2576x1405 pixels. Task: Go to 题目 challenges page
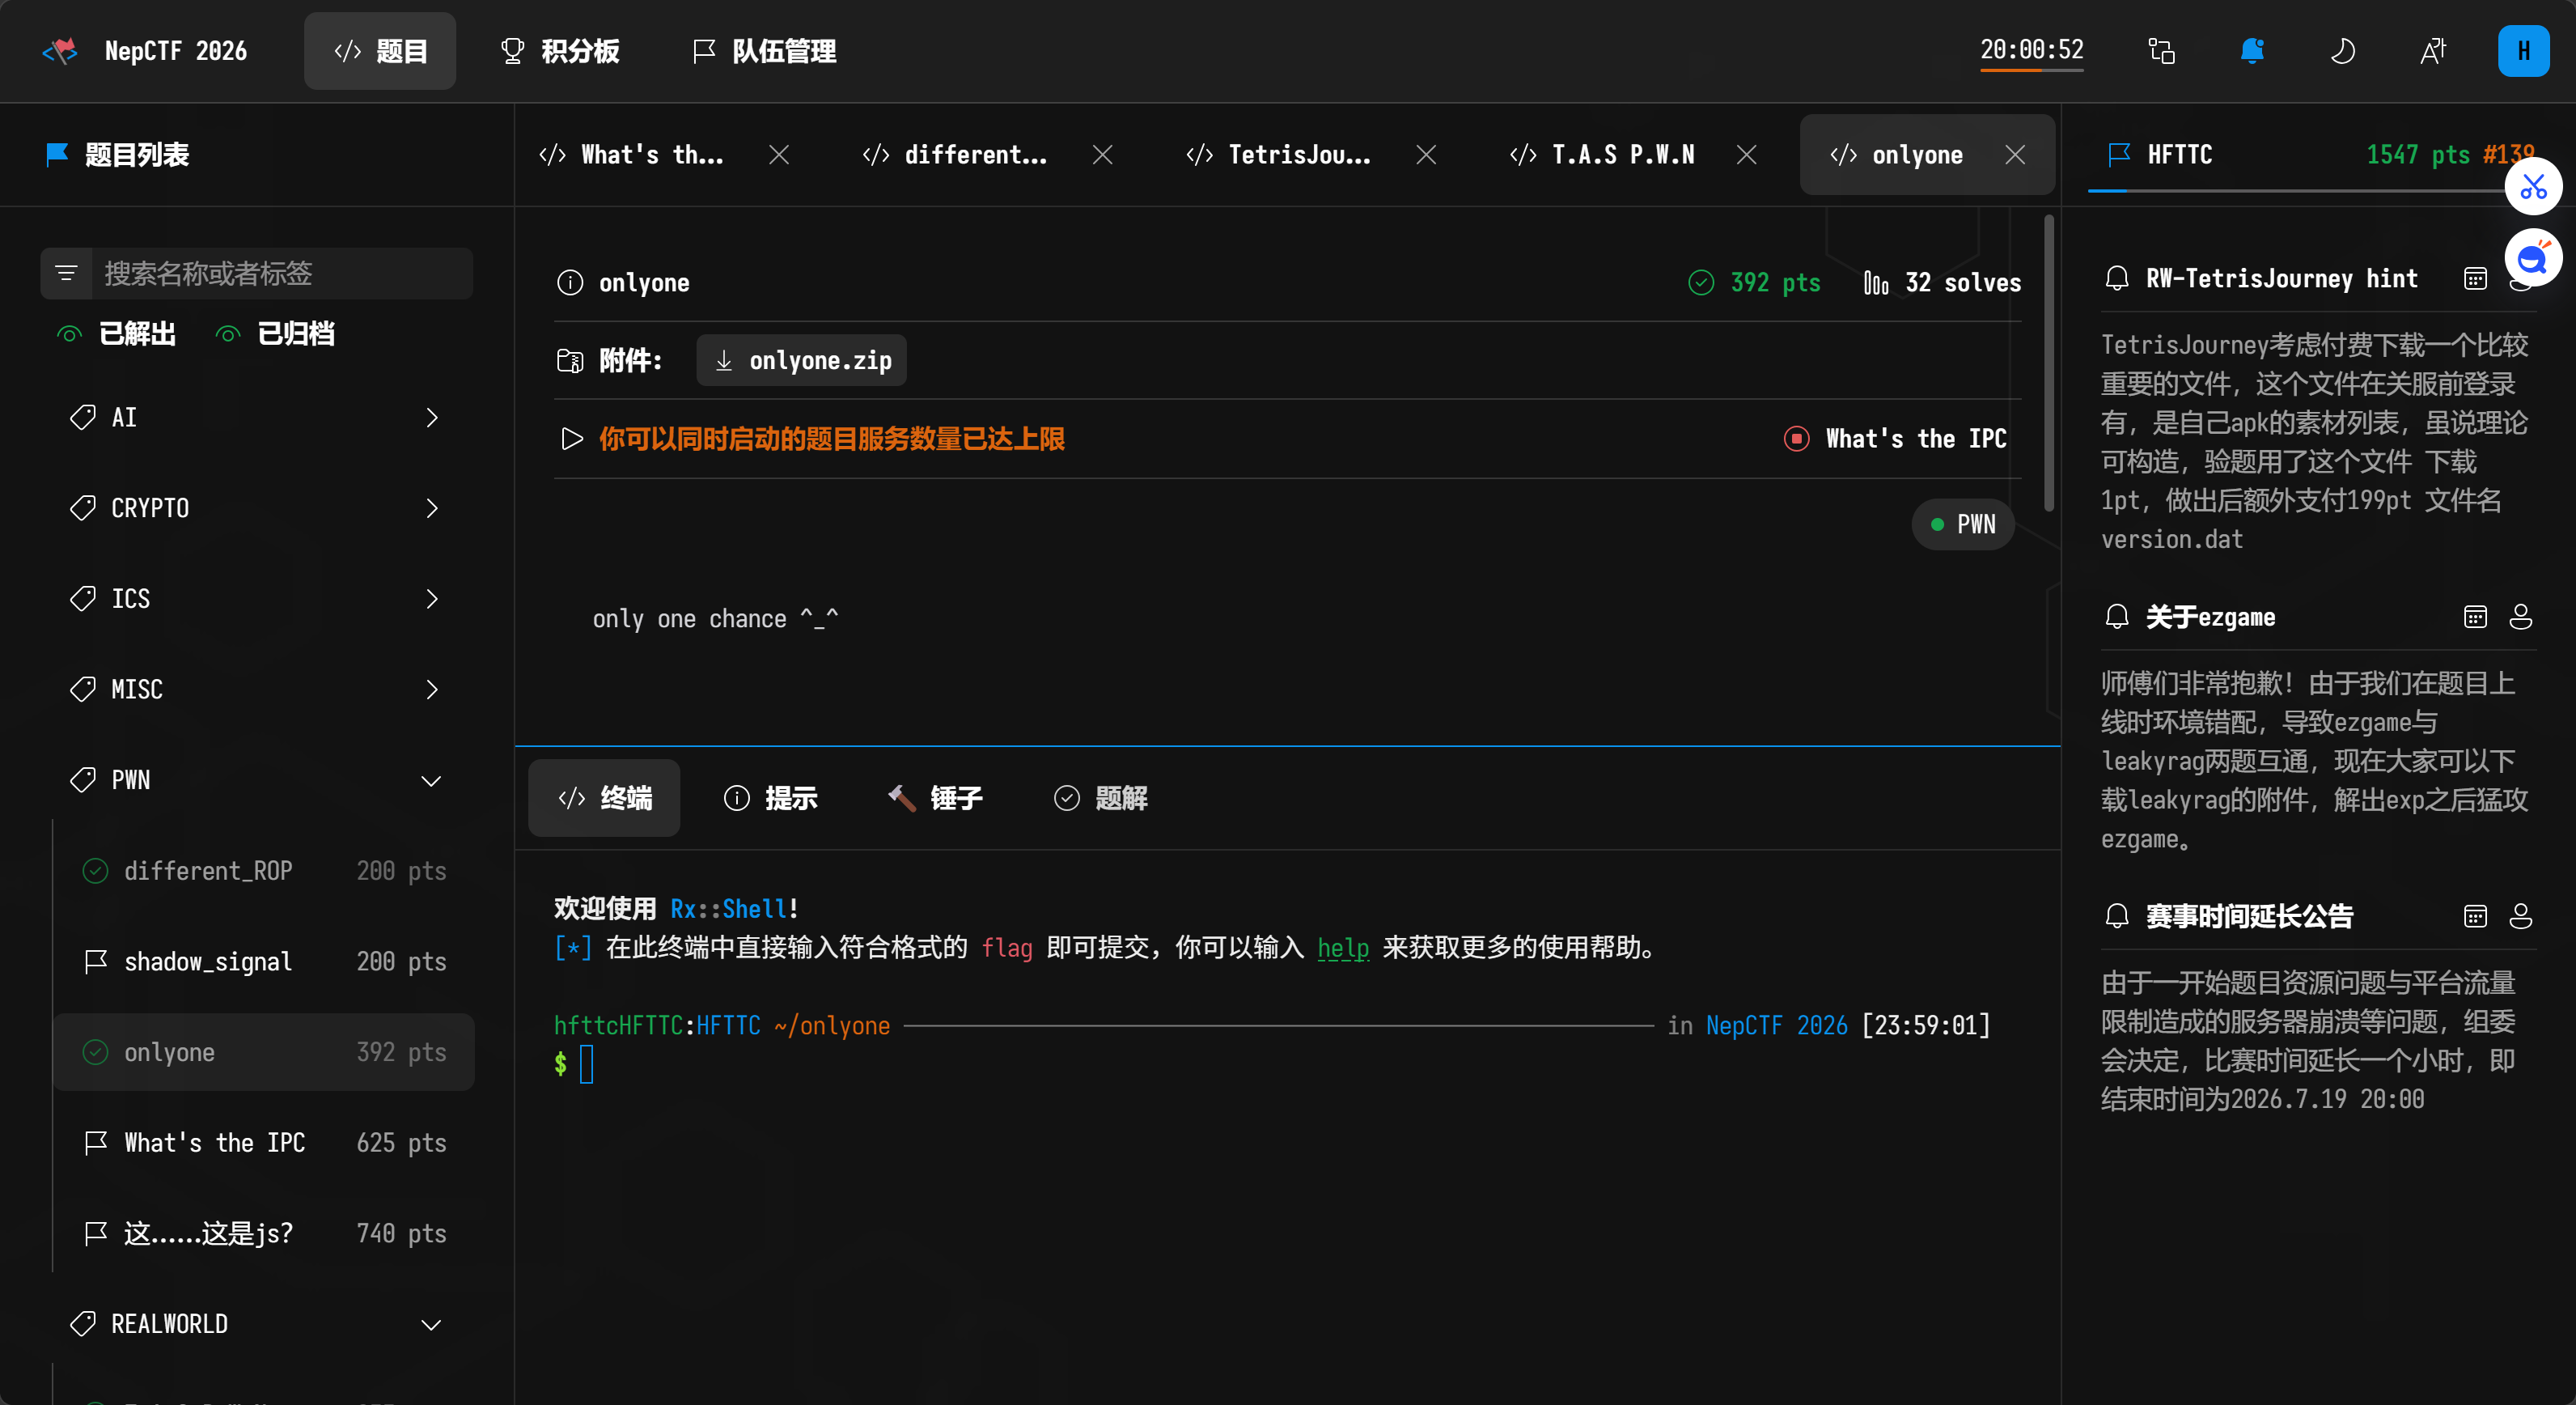click(x=380, y=50)
